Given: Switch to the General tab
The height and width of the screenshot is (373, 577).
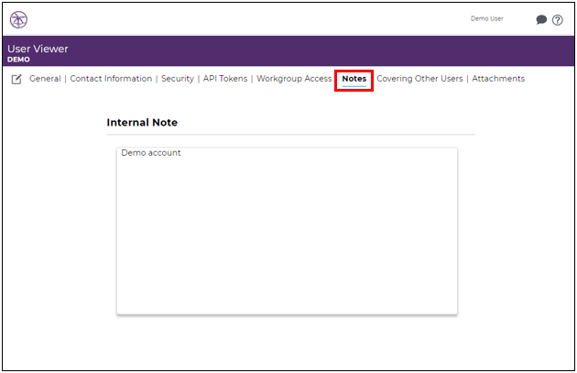Looking at the screenshot, I should (45, 79).
